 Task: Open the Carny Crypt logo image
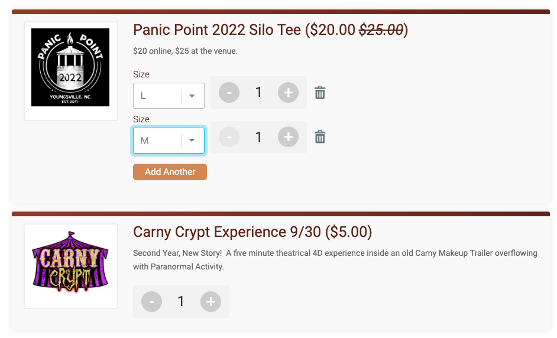pyautogui.click(x=70, y=262)
